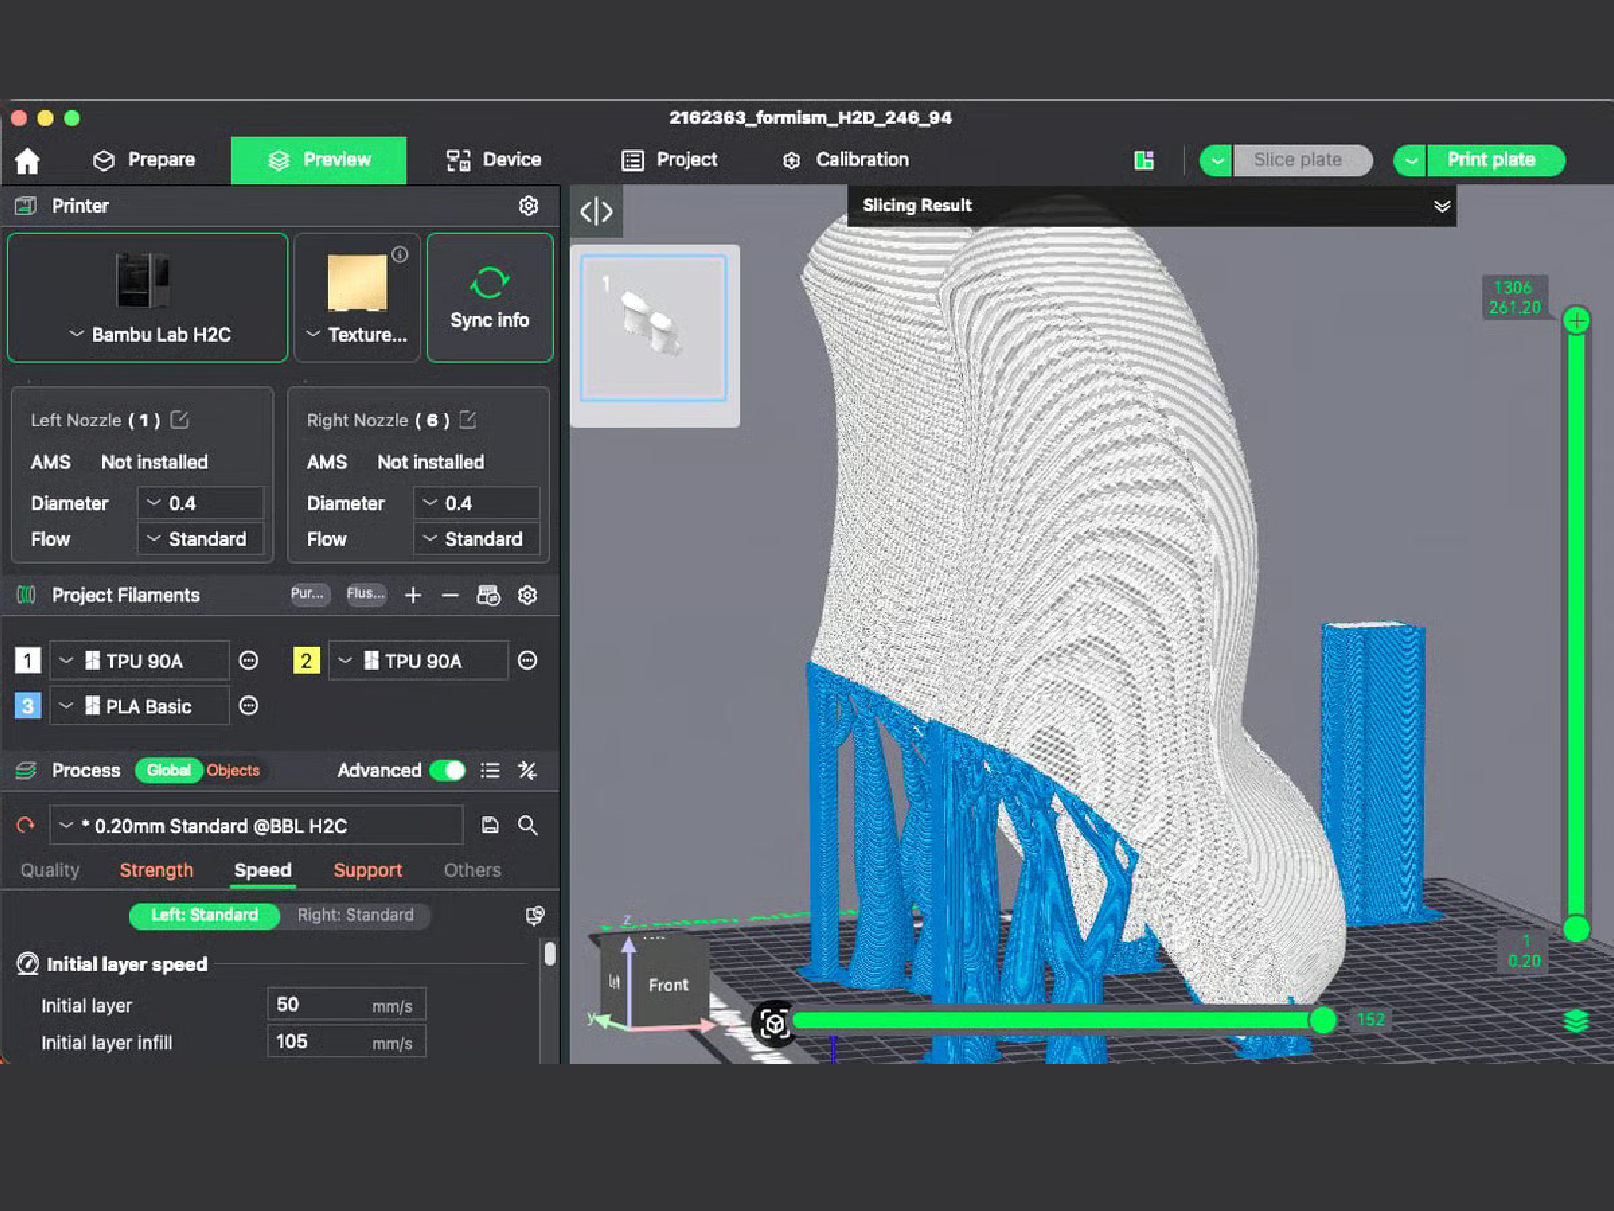Click filament 2 yellow color swatch
Image resolution: width=1614 pixels, height=1211 pixels.
coord(306,661)
